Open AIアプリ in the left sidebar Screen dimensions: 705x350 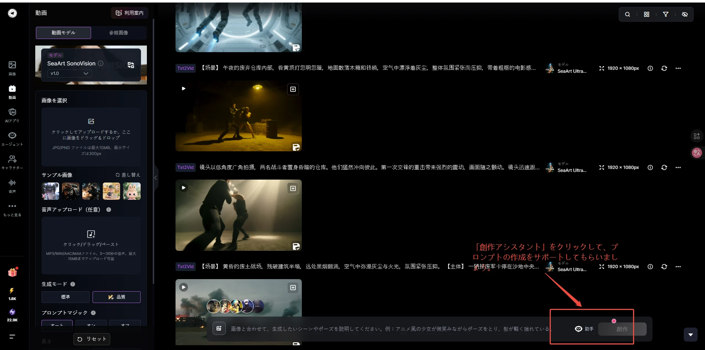12,115
